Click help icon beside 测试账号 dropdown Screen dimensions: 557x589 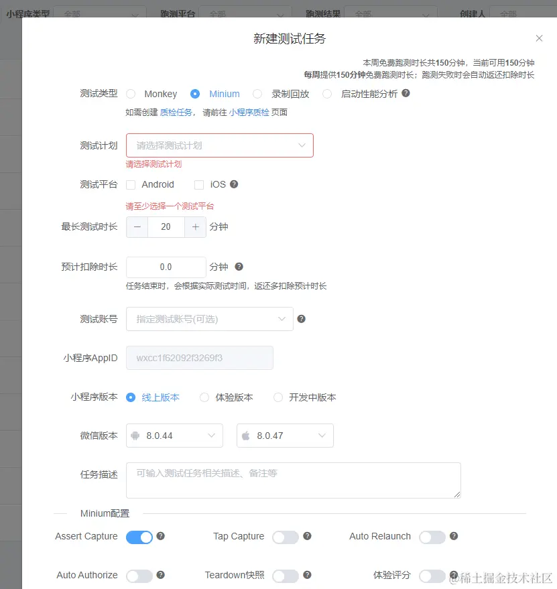[x=301, y=319]
